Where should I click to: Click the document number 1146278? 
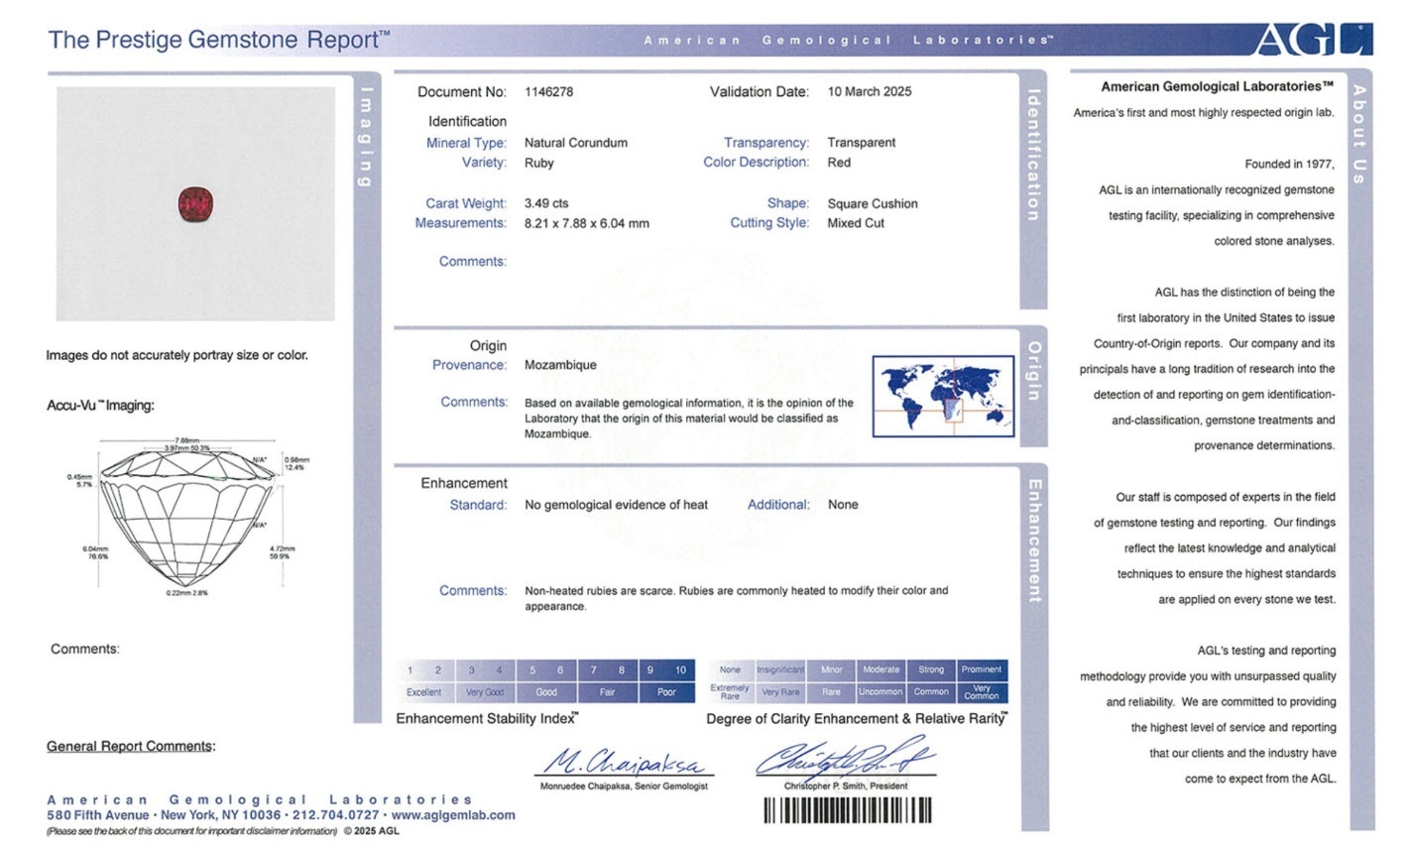548,92
